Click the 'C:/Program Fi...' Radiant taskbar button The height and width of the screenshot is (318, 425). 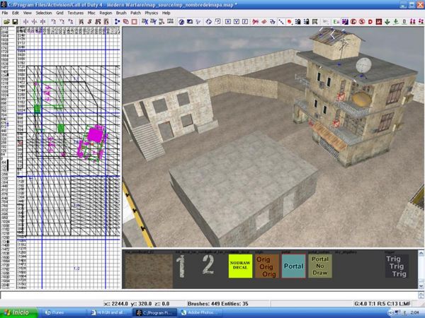coord(155,312)
